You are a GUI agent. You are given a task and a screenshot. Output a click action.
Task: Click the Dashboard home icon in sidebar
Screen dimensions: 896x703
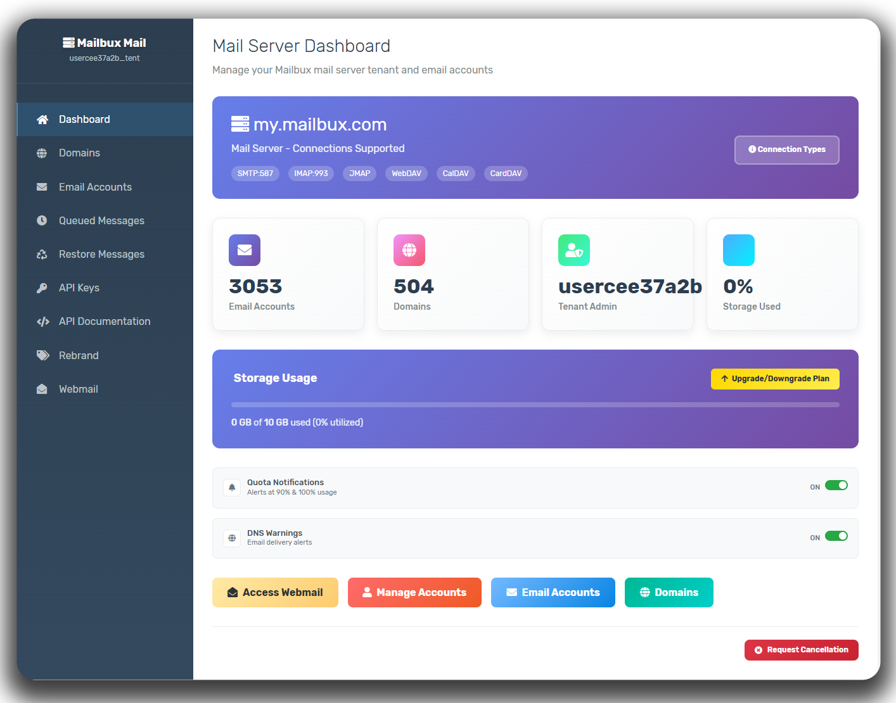click(42, 120)
